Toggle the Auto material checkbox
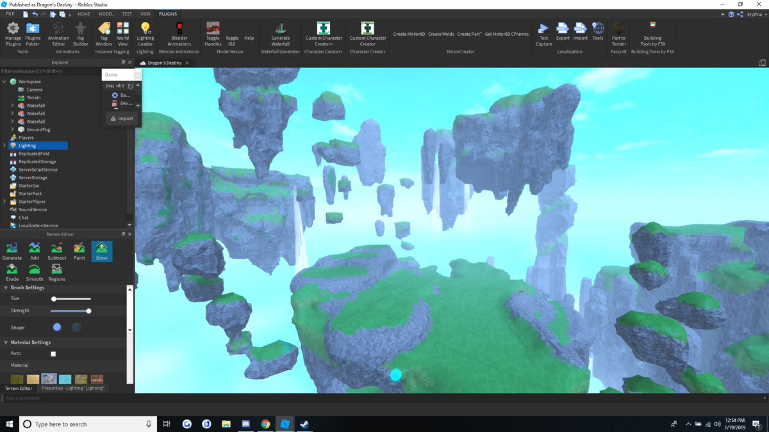 [x=53, y=354]
